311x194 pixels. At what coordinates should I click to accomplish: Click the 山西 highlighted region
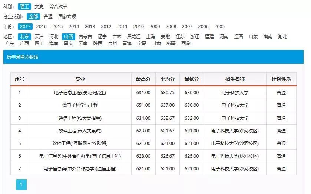(x=68, y=37)
